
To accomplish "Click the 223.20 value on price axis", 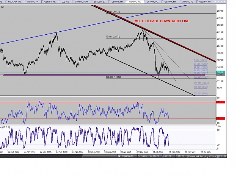I will pyautogui.click(x=220, y=39).
